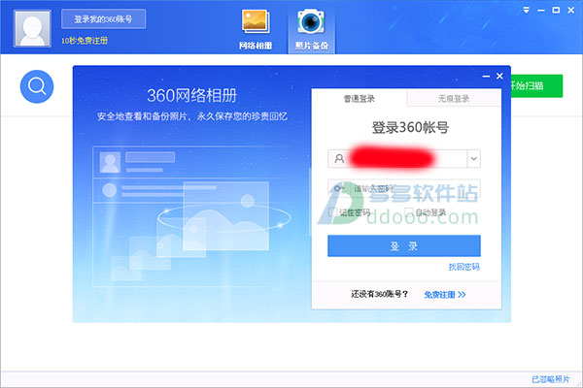The width and height of the screenshot is (583, 388).
Task: Maximize the main application window
Action: pos(556,10)
